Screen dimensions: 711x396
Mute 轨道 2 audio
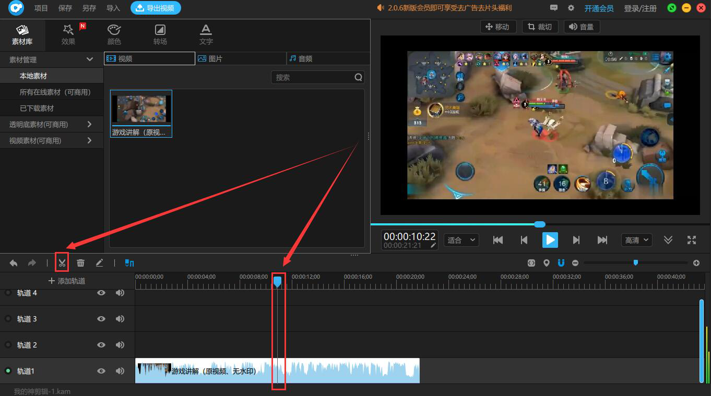pos(120,345)
